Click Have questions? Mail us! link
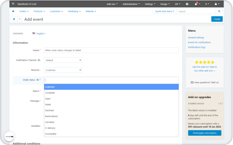 click(x=206, y=82)
